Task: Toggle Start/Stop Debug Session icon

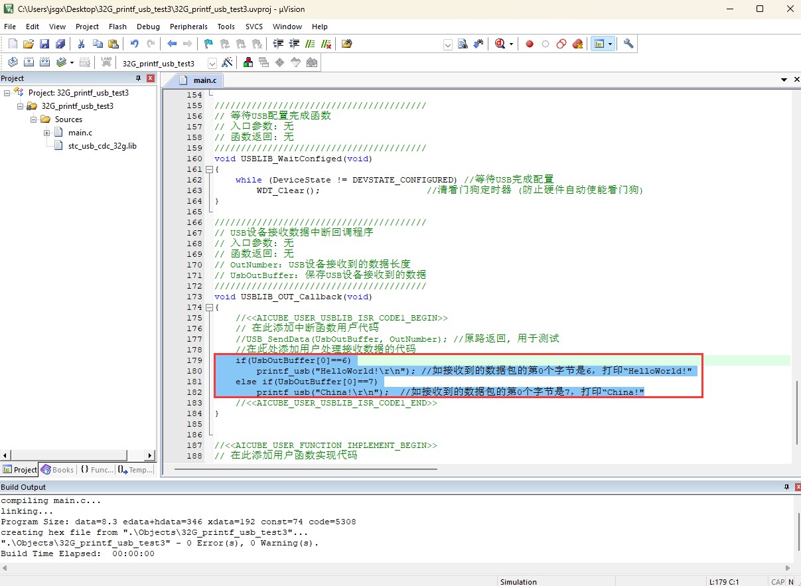Action: 500,44
